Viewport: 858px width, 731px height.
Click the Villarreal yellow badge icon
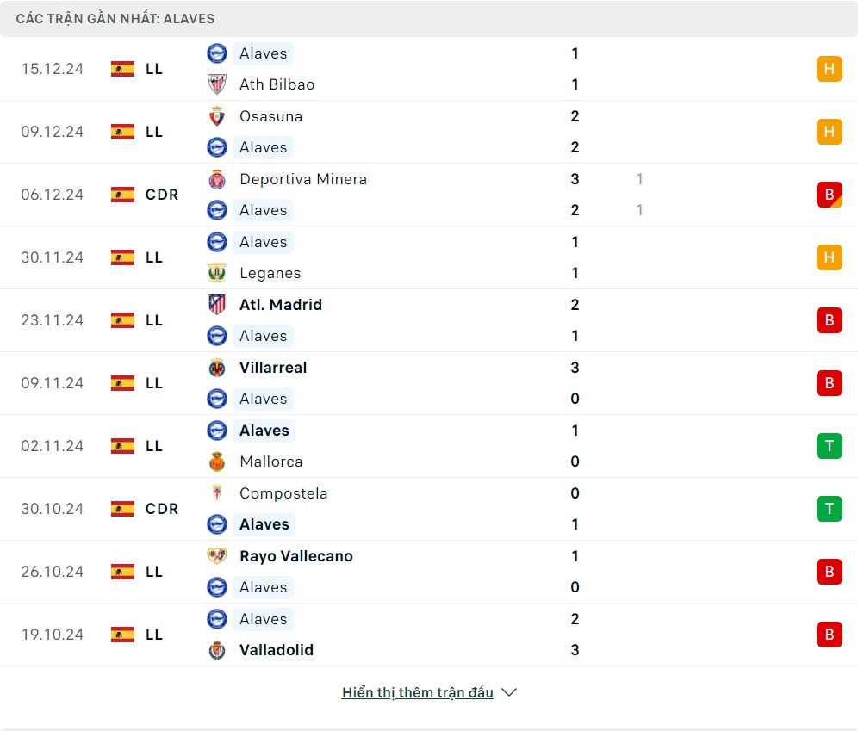pyautogui.click(x=217, y=368)
